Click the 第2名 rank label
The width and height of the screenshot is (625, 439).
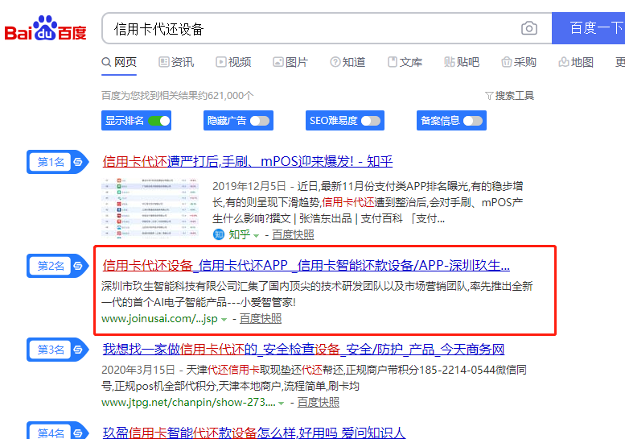[51, 266]
